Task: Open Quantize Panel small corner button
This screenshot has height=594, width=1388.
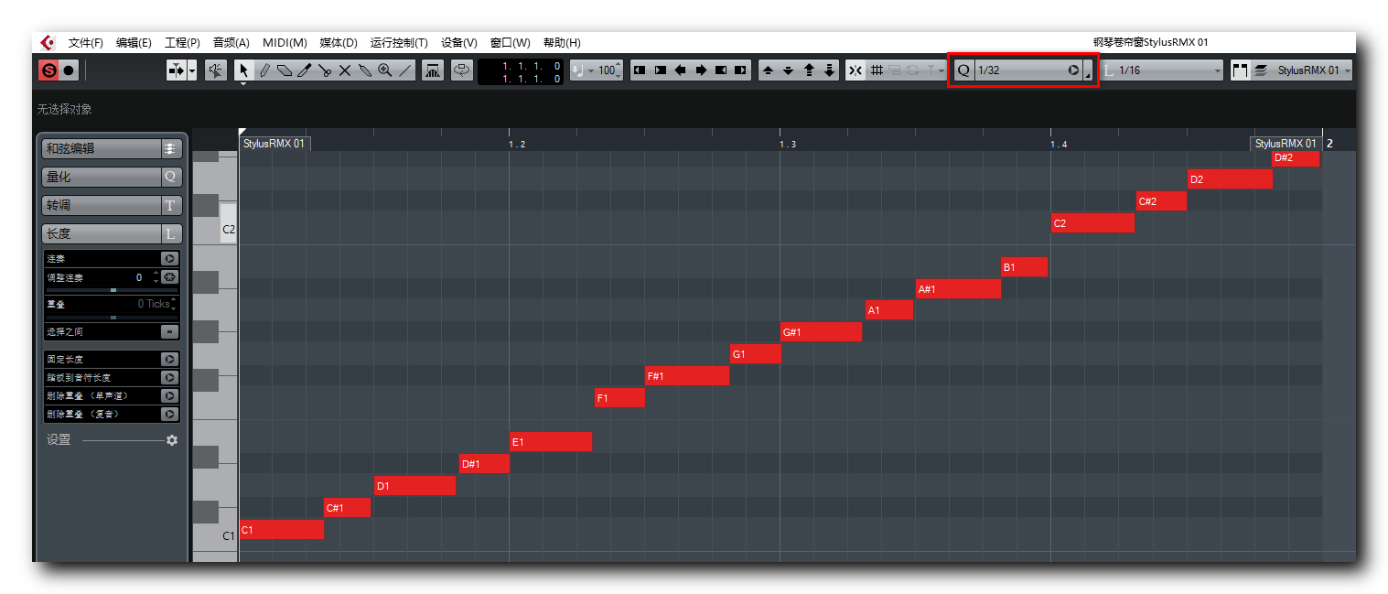Action: click(1088, 70)
